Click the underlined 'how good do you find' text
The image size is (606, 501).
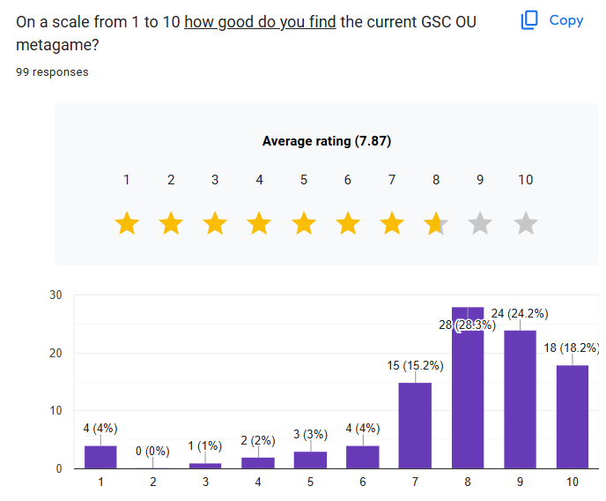pyautogui.click(x=260, y=22)
